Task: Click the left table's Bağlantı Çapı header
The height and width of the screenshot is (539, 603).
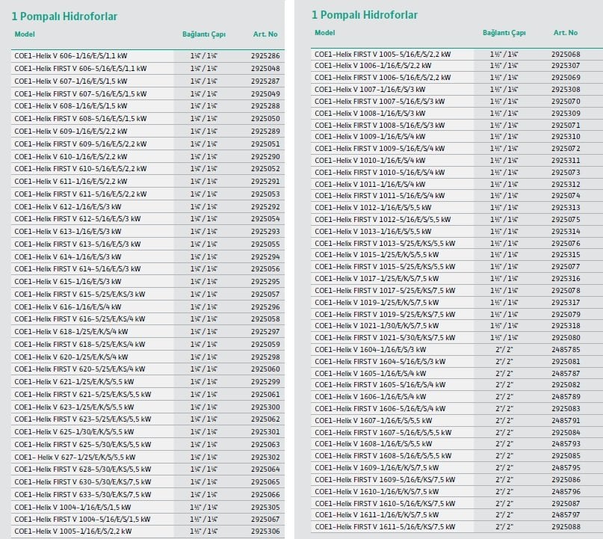Action: [204, 34]
